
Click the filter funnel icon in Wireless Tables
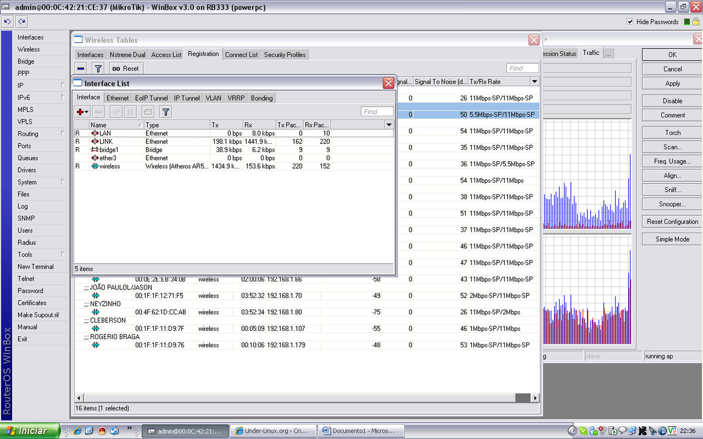pos(98,69)
